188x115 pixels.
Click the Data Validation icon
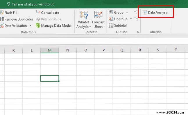pos(2,26)
